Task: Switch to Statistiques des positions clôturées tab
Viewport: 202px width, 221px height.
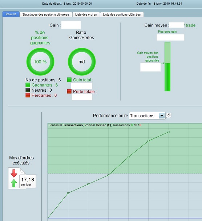Action: (45, 14)
